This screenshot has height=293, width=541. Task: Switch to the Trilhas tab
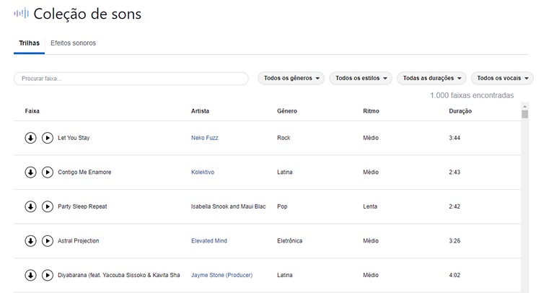30,43
